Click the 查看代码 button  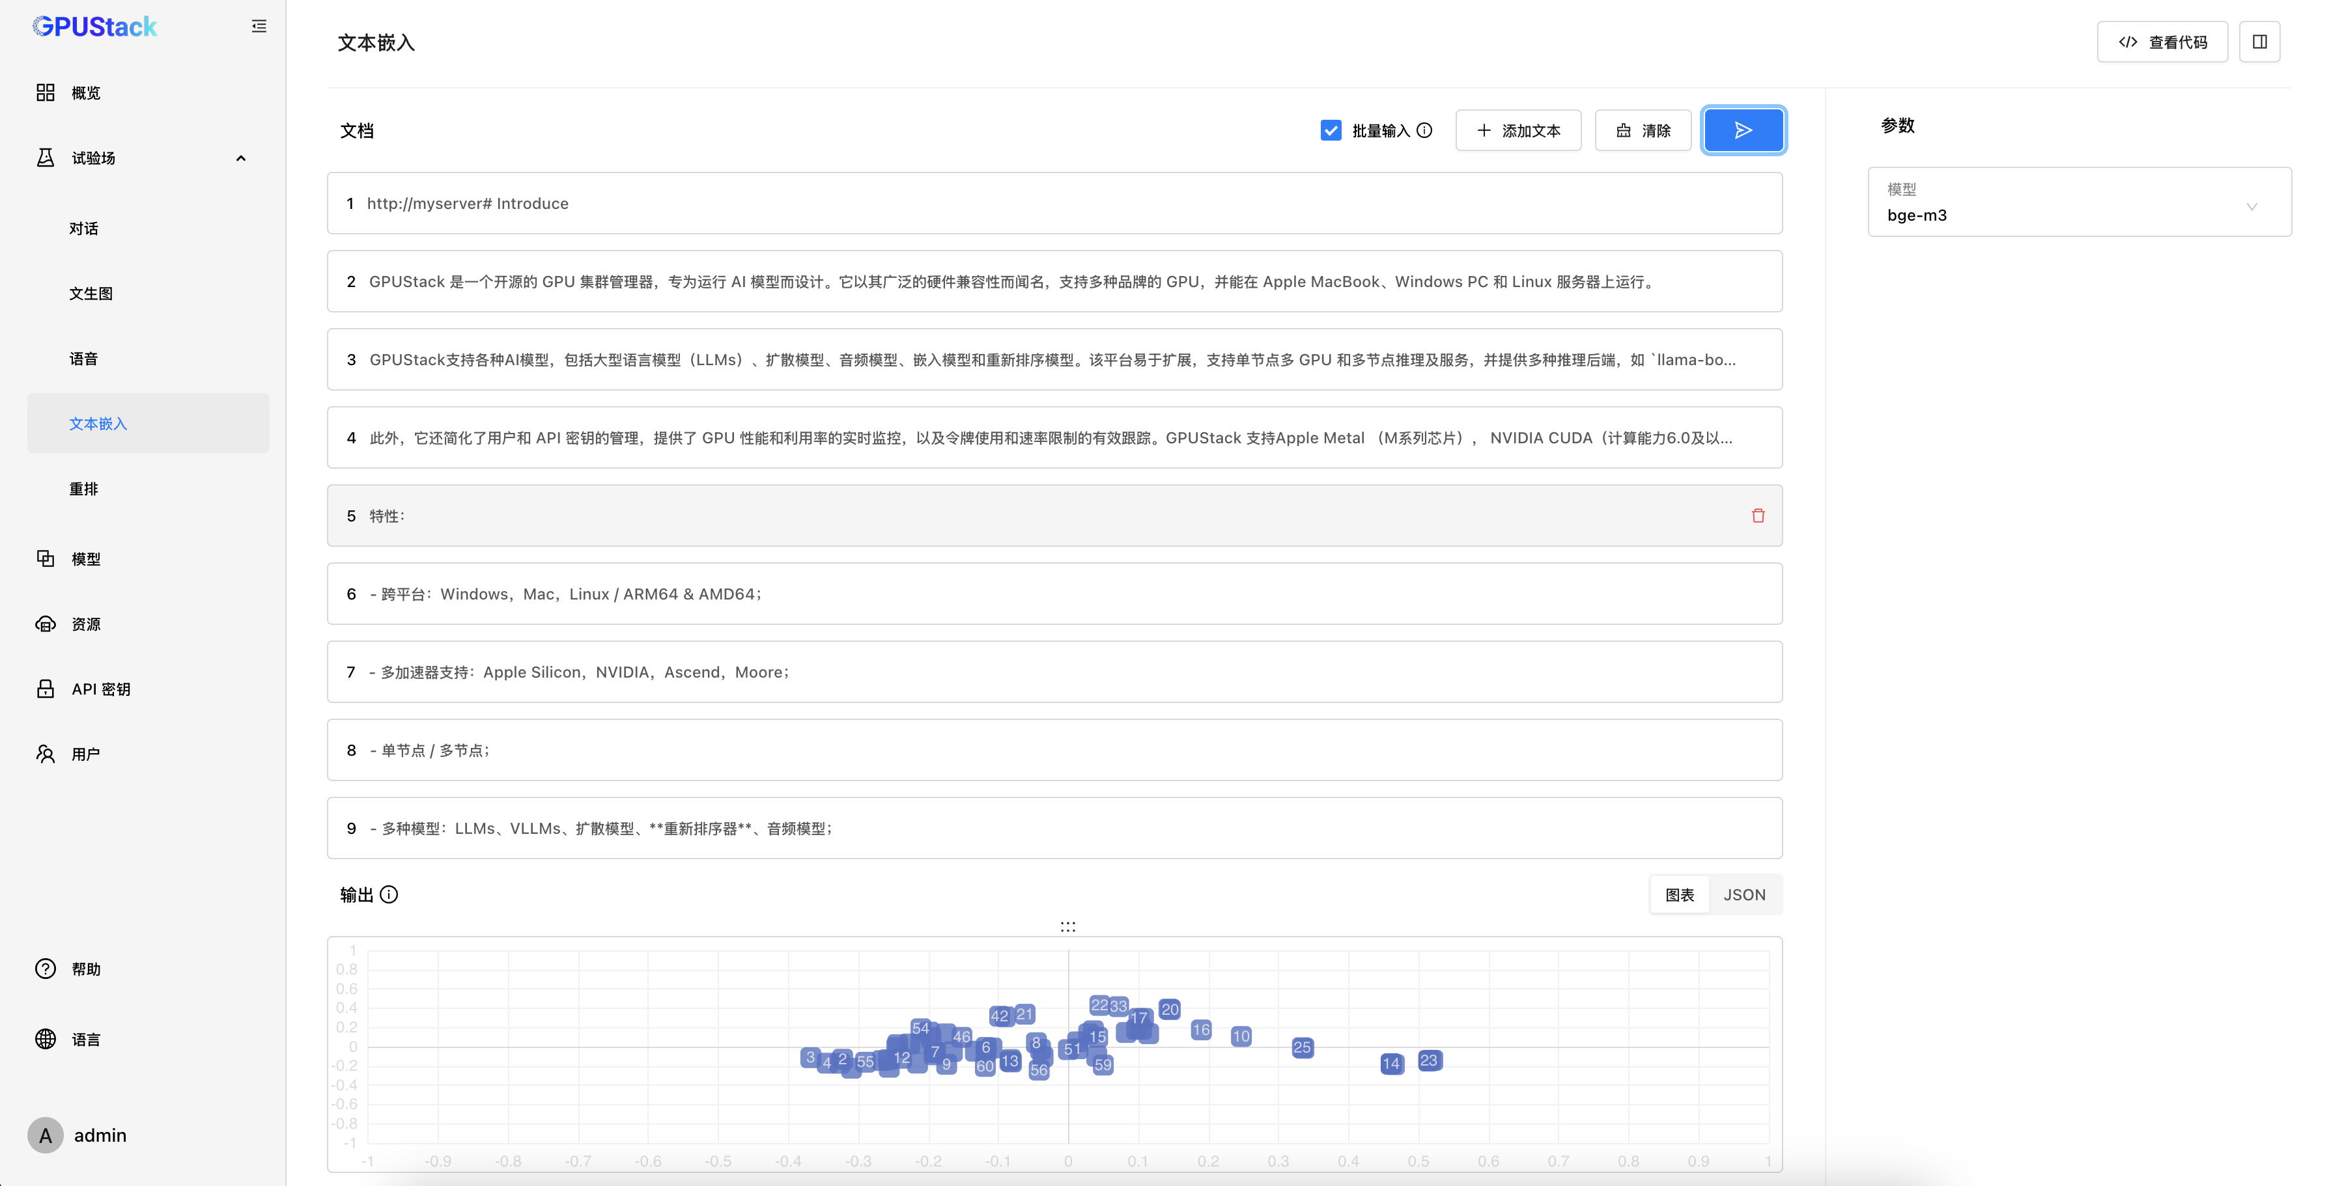(2162, 42)
